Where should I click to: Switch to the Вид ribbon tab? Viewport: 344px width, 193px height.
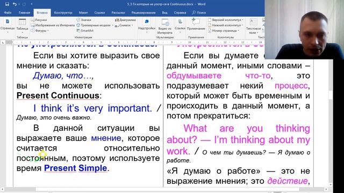click(165, 13)
